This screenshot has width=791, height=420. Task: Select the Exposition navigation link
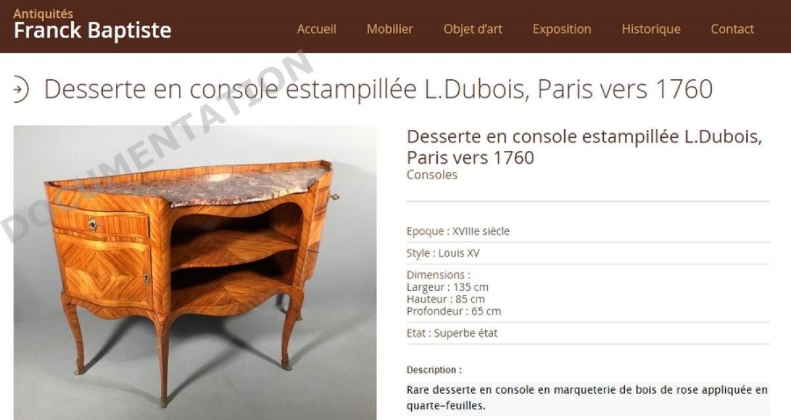tap(562, 29)
